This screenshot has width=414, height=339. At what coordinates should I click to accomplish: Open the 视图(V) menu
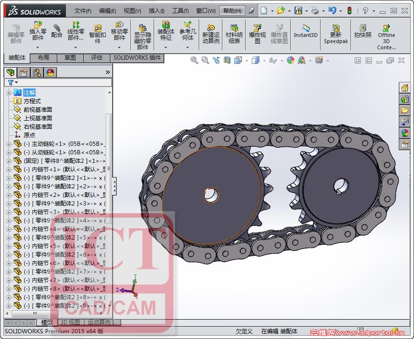132,11
